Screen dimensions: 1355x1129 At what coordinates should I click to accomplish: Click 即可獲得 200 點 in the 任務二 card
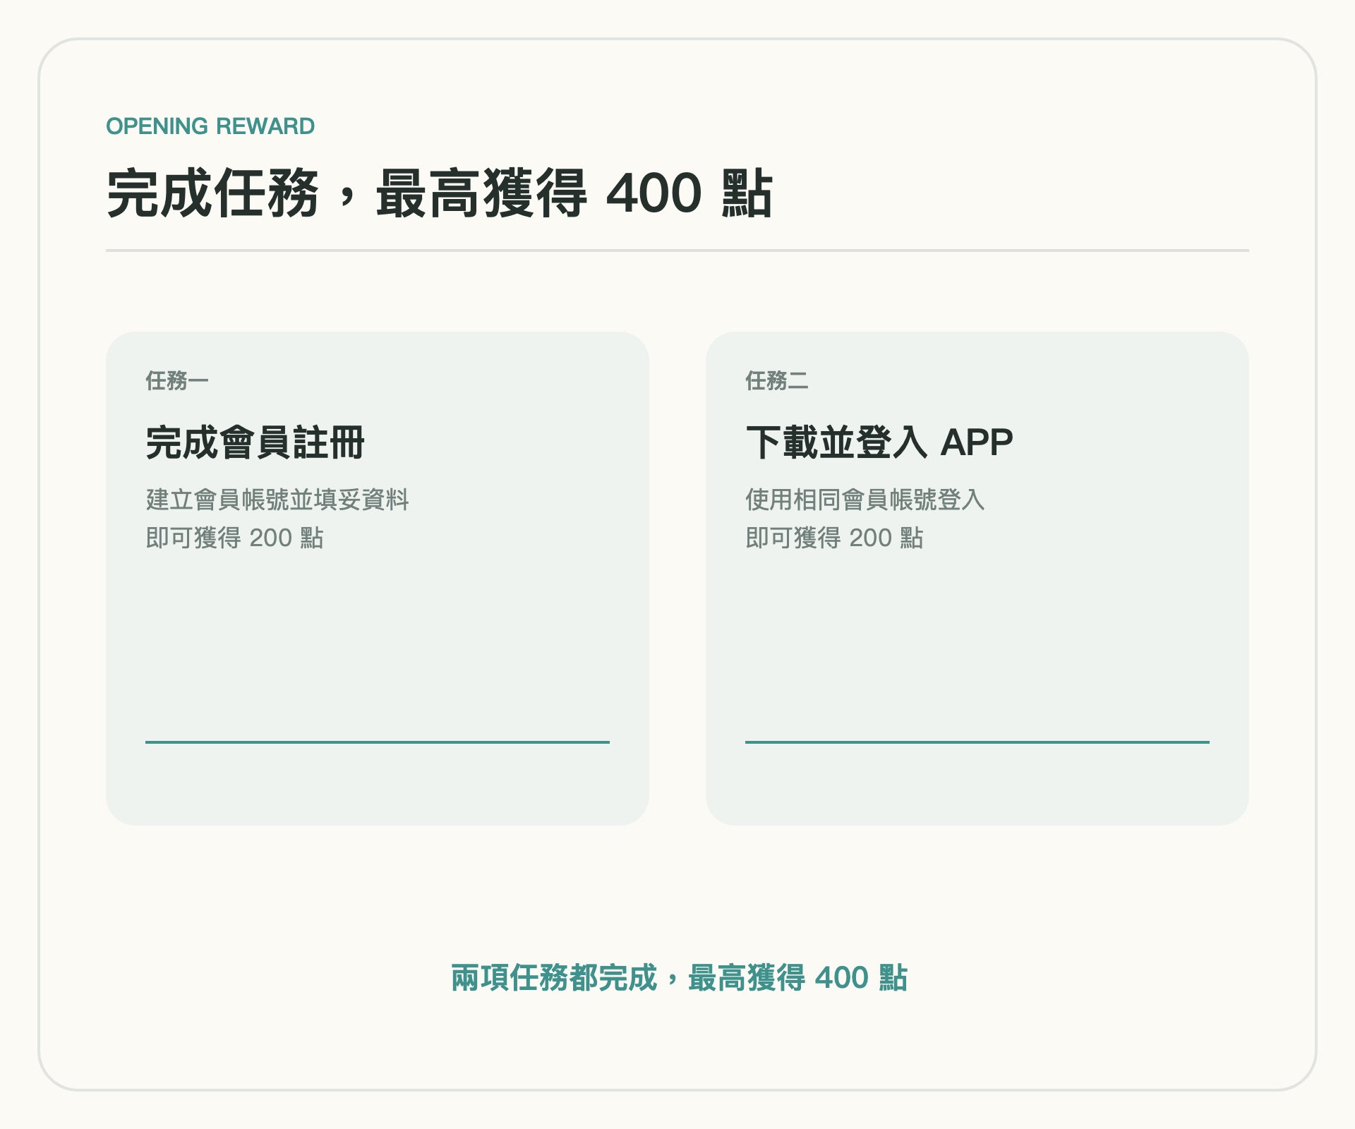(x=834, y=538)
